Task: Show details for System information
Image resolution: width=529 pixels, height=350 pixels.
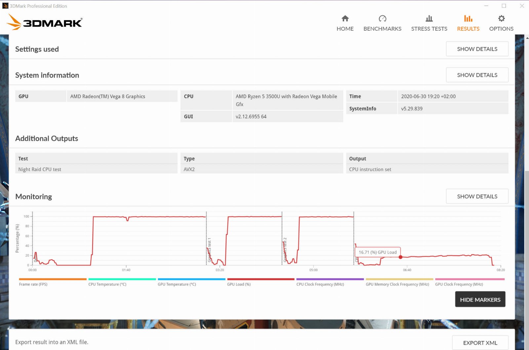Action: (x=477, y=75)
